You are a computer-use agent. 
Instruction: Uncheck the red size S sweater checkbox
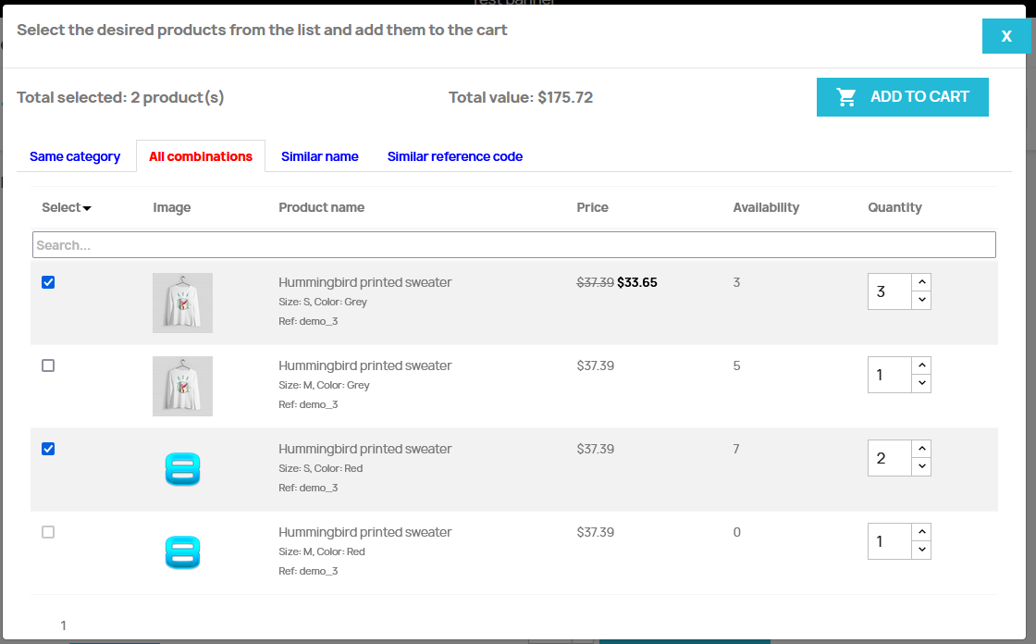(48, 449)
